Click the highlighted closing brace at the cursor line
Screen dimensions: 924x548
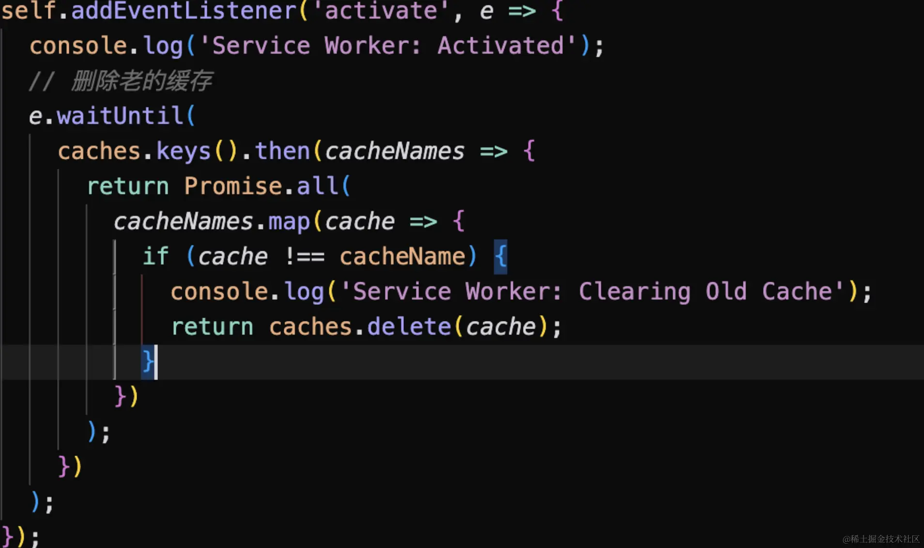[148, 362]
